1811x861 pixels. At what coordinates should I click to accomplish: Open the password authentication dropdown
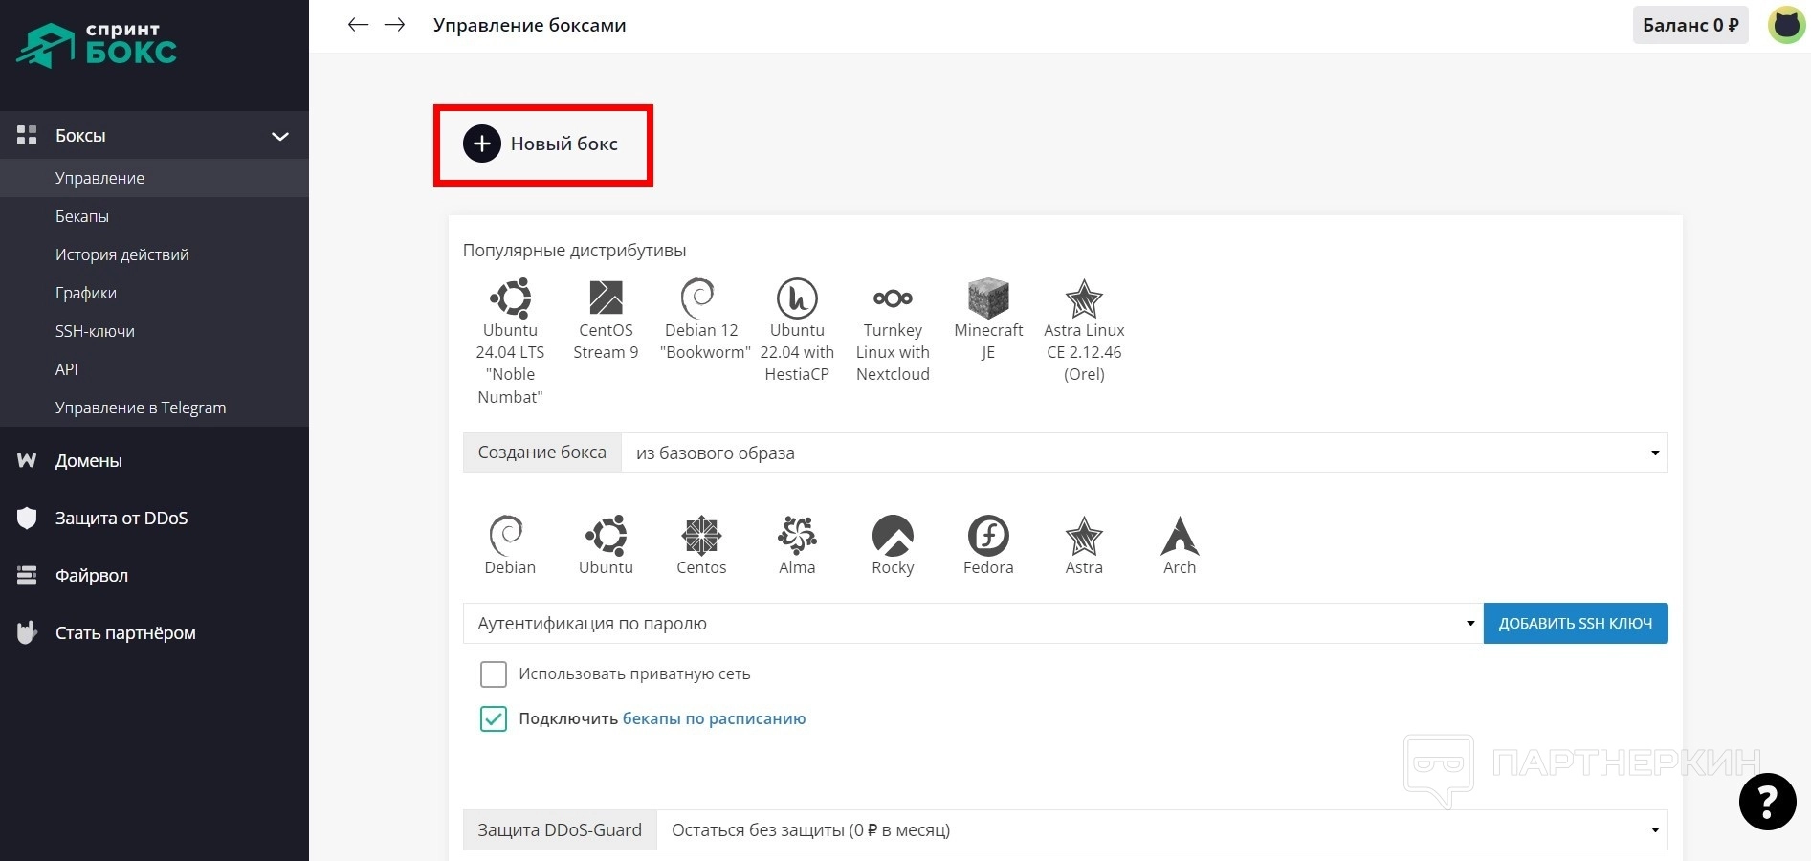point(972,624)
